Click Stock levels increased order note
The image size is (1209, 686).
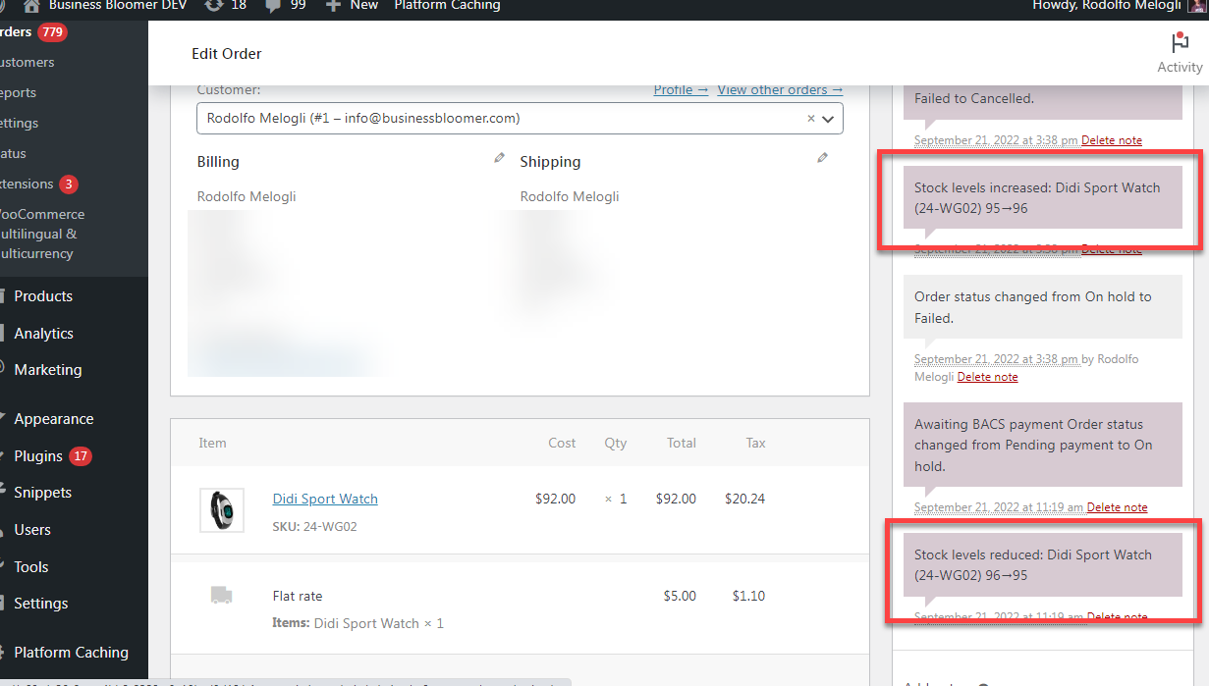(x=1042, y=197)
